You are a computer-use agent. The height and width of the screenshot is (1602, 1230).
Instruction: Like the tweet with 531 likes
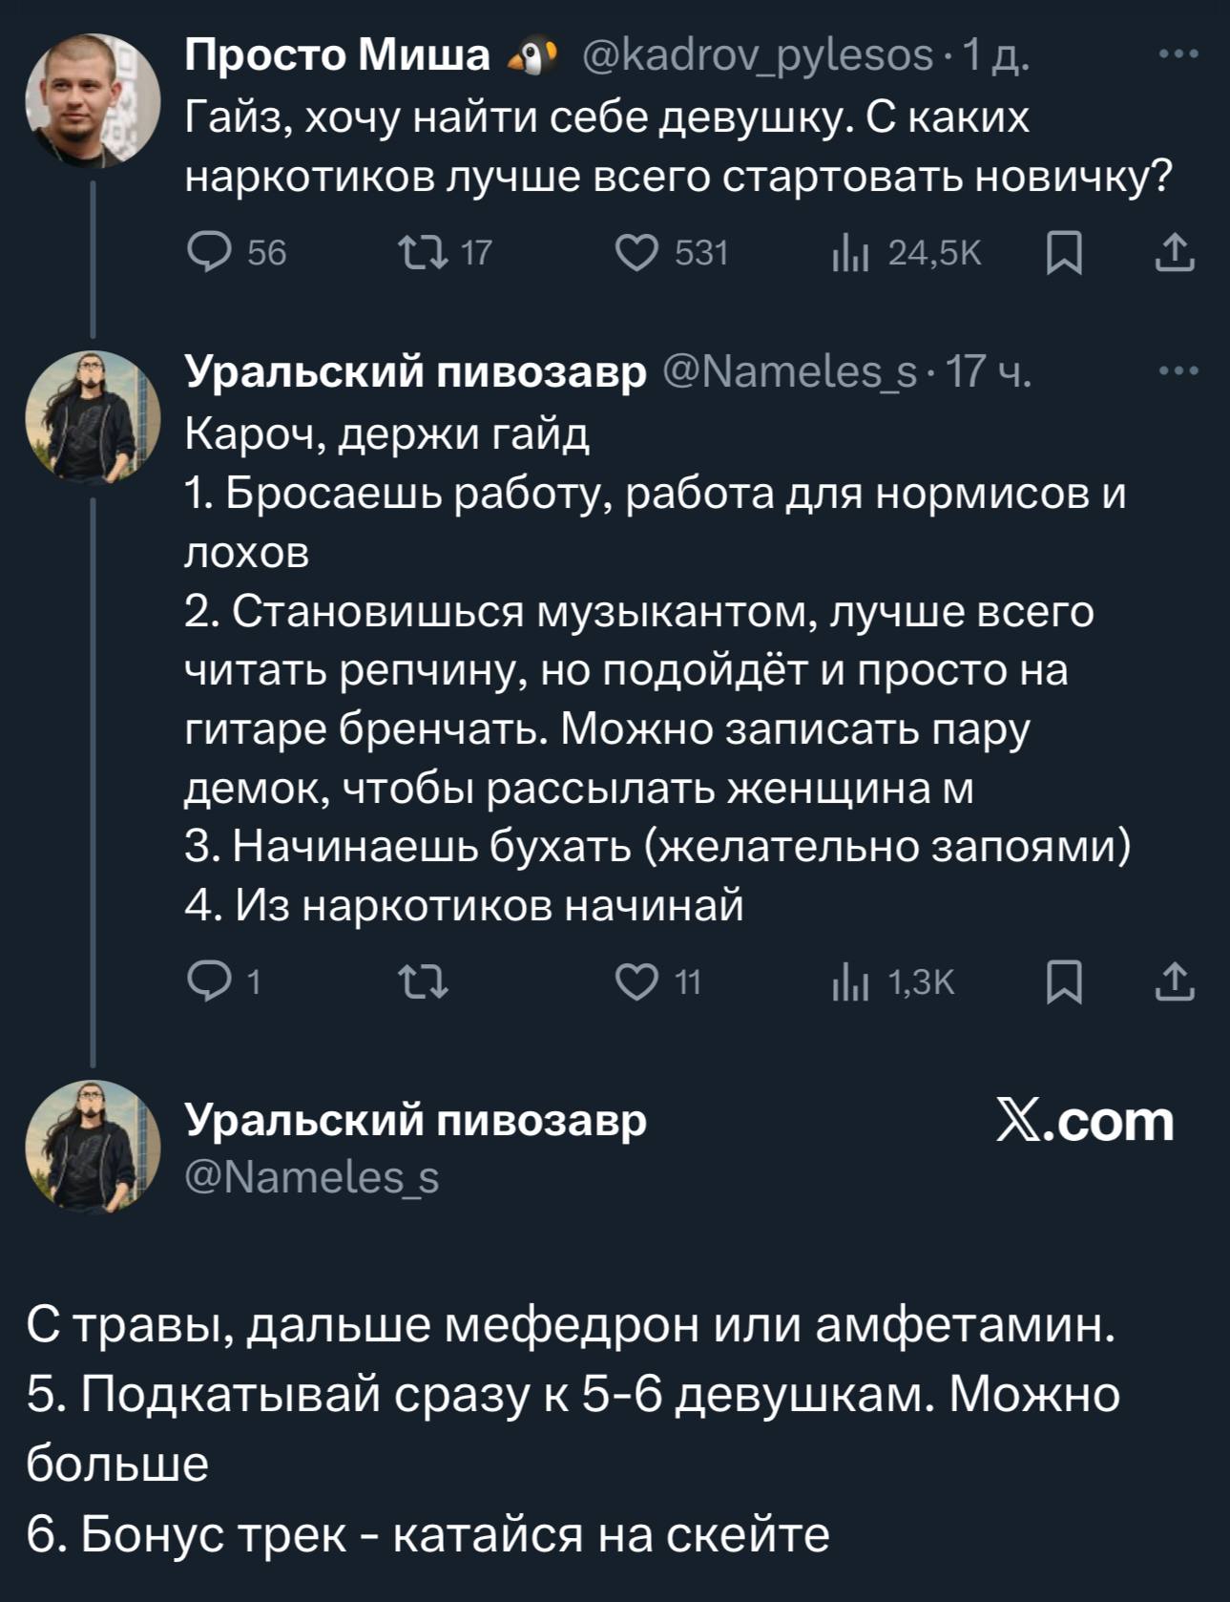[x=636, y=253]
